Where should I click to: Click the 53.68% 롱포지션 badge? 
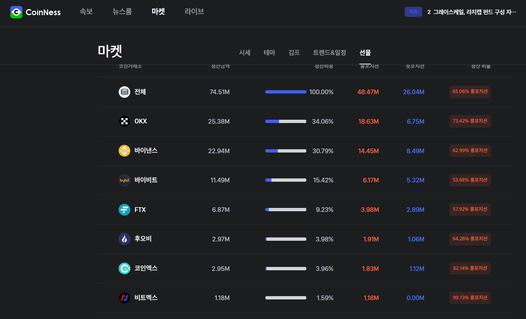click(x=470, y=180)
